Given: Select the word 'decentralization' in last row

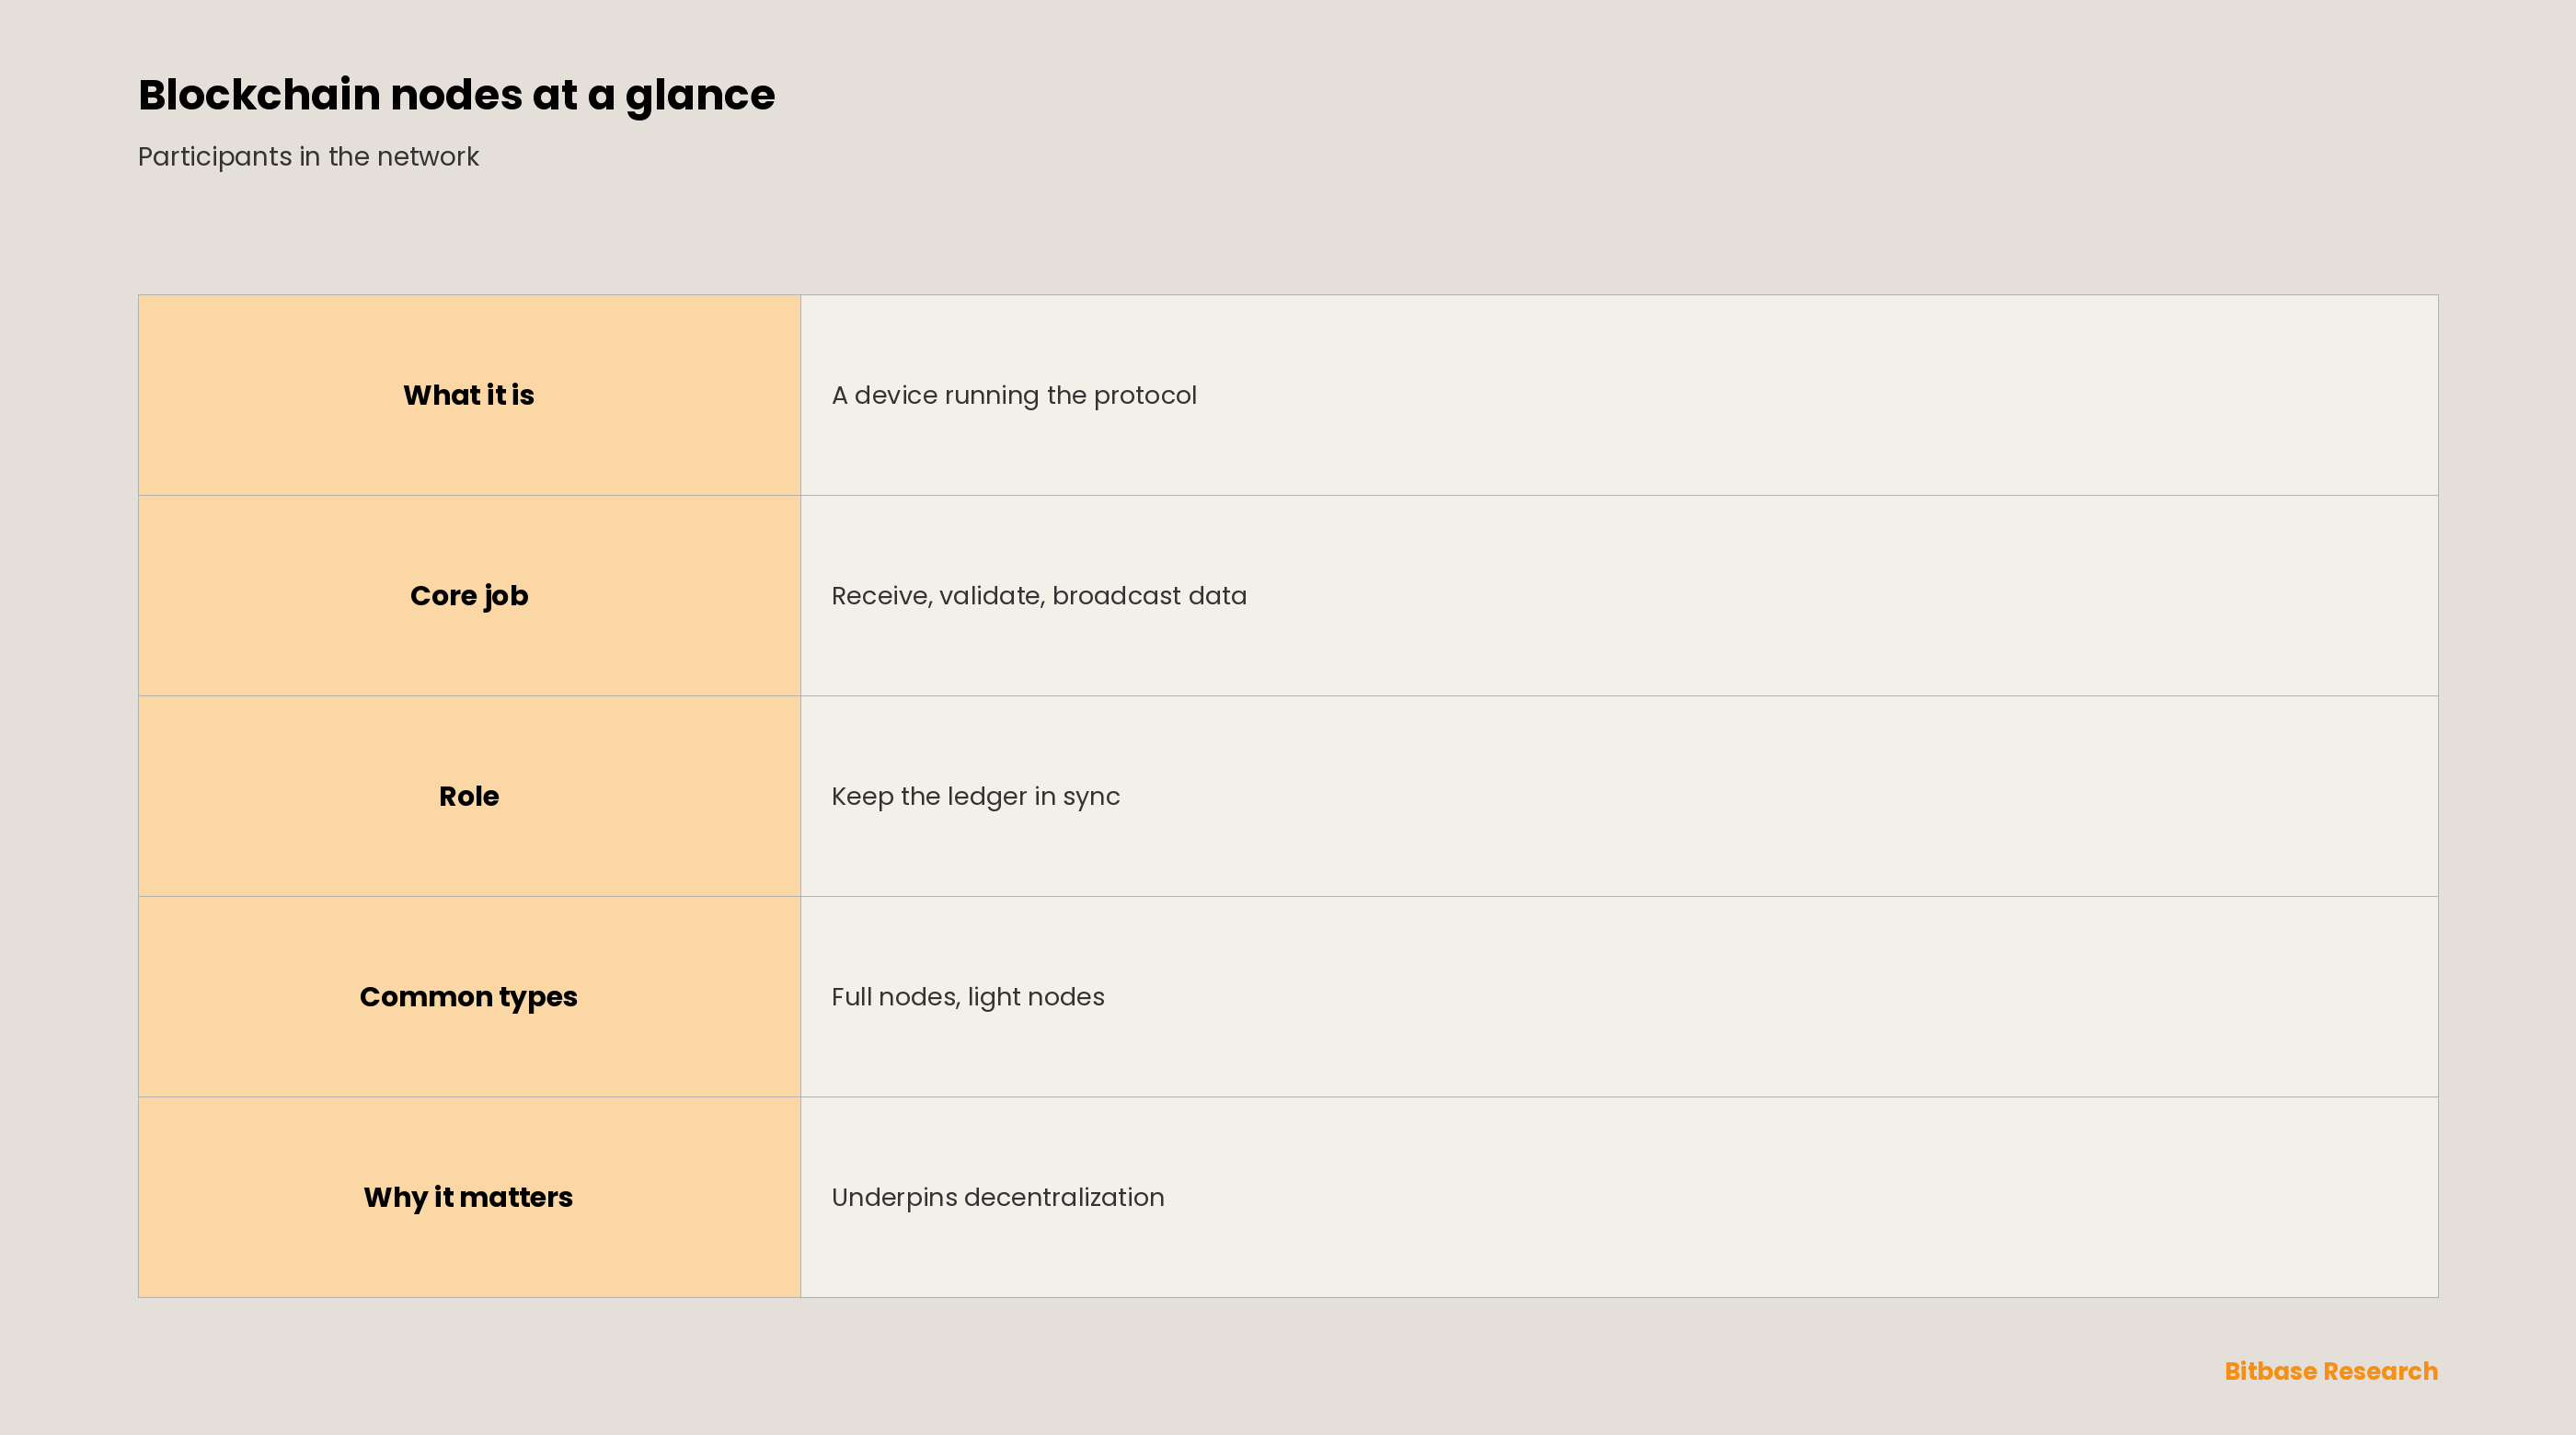Looking at the screenshot, I should (1064, 1197).
